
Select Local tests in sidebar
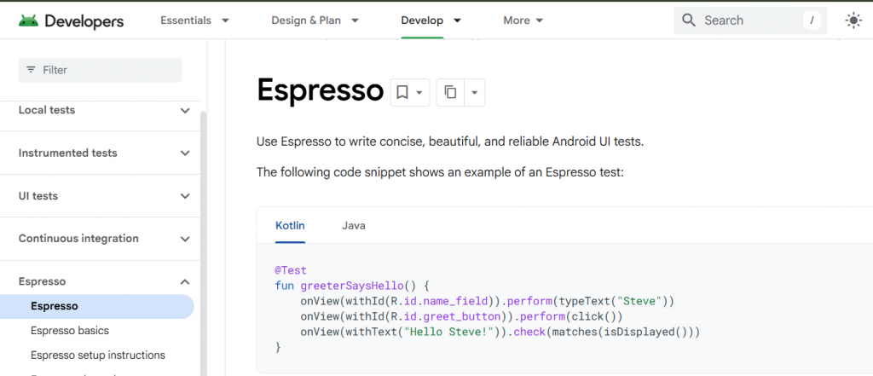click(47, 110)
